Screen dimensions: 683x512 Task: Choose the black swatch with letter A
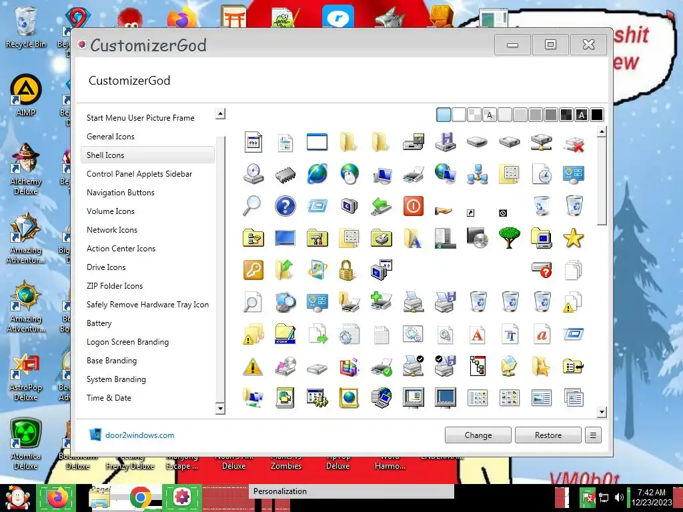581,115
